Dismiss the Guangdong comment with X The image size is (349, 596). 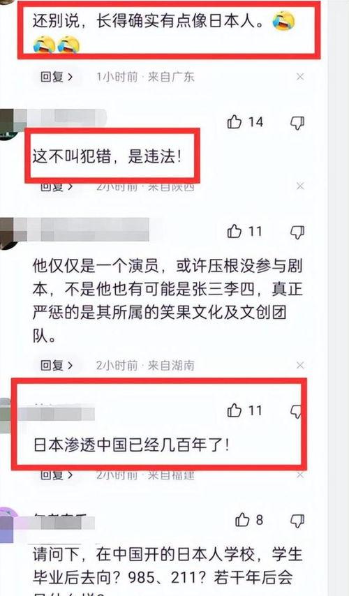coord(300,77)
